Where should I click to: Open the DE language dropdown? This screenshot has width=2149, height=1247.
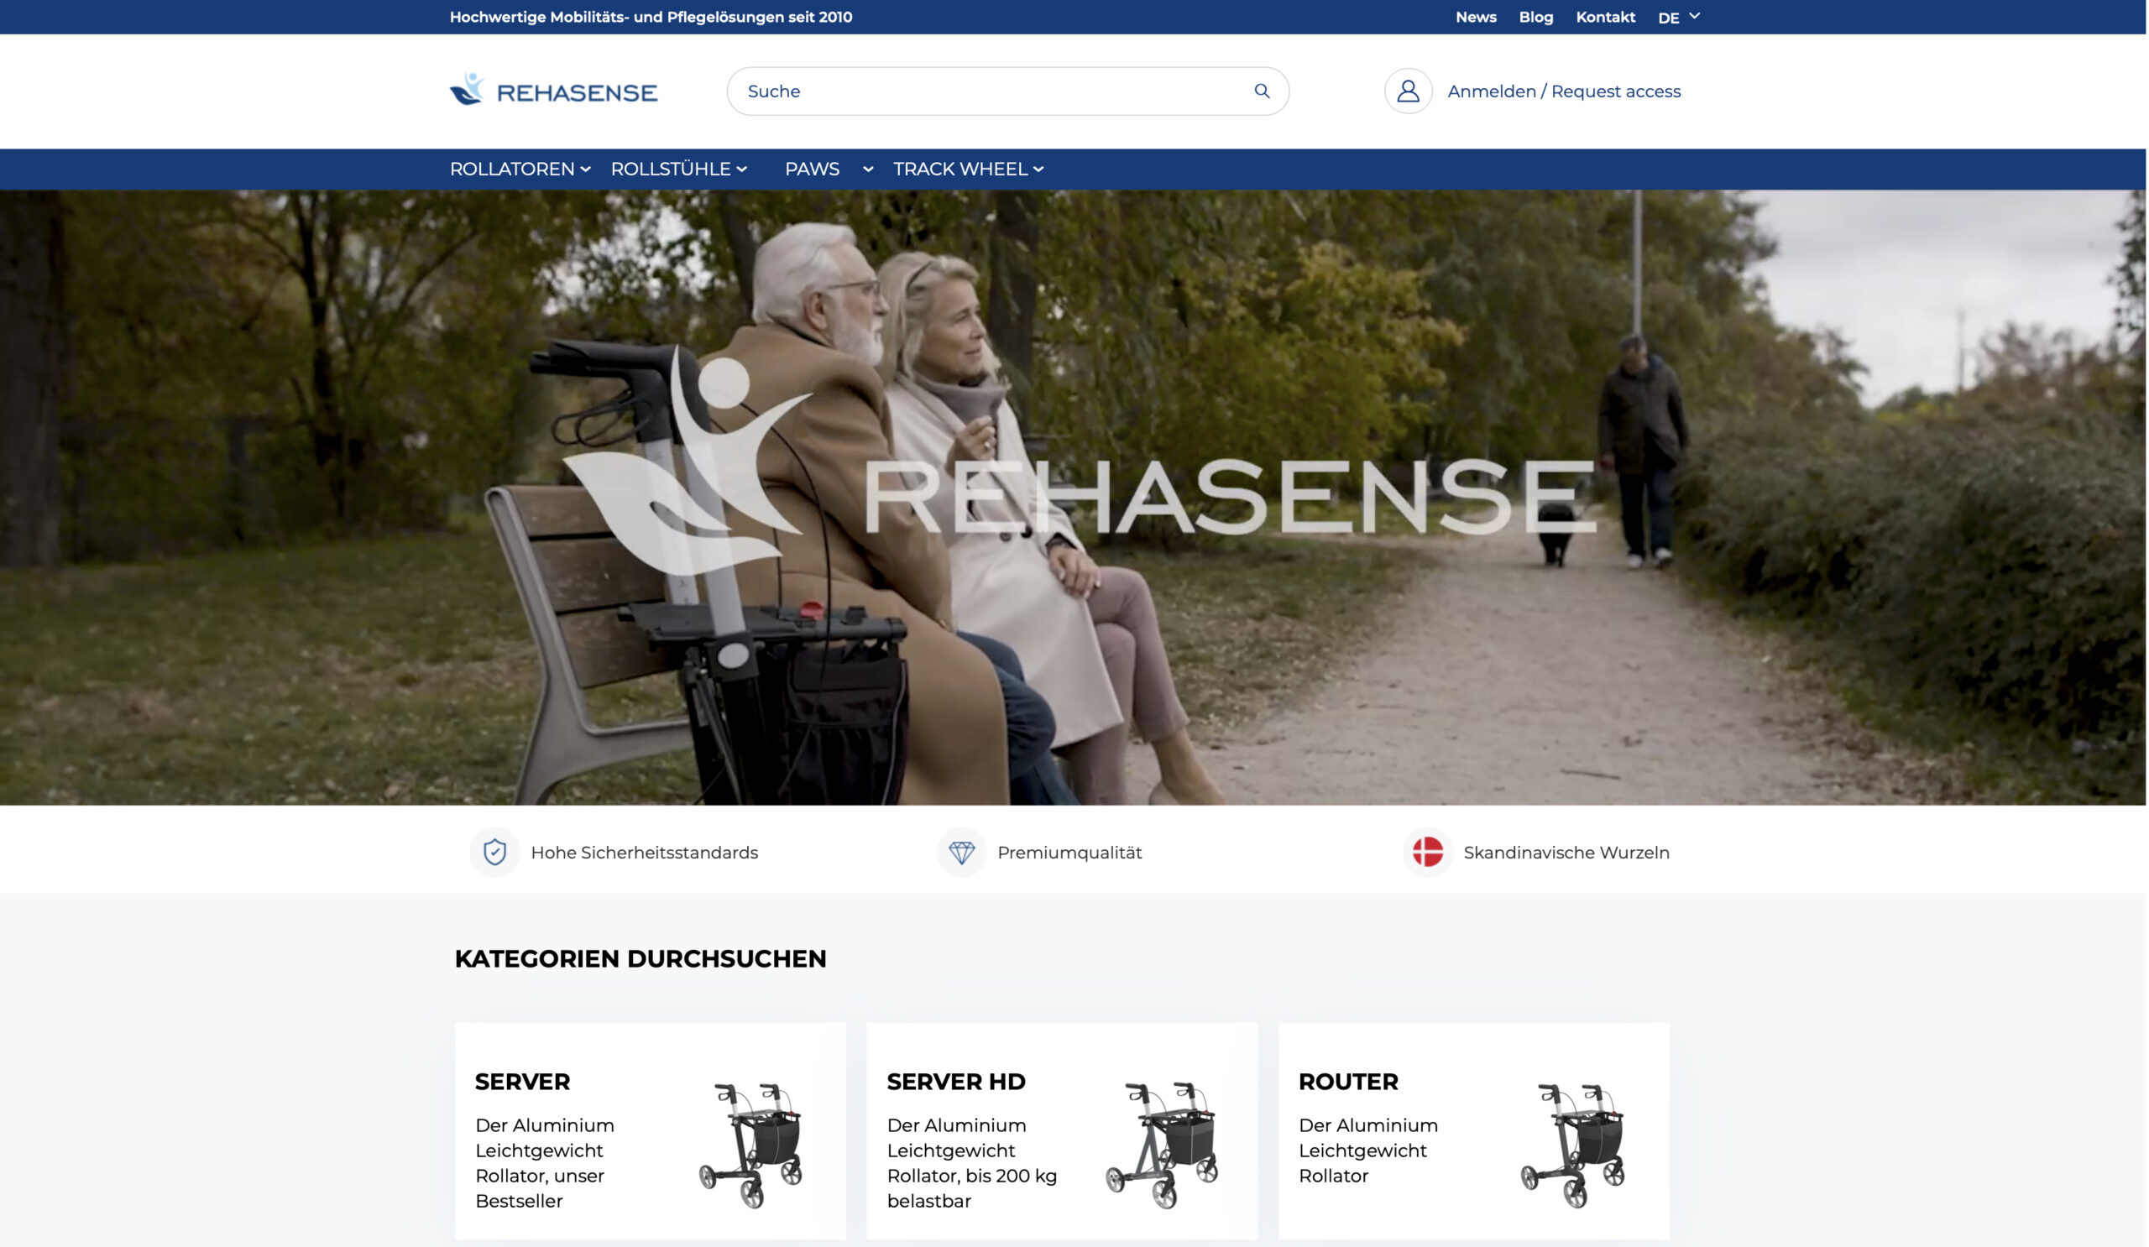[1678, 17]
